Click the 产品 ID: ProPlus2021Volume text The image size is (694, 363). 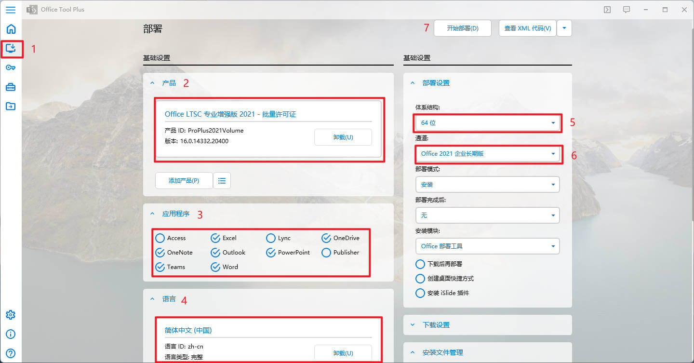(204, 131)
